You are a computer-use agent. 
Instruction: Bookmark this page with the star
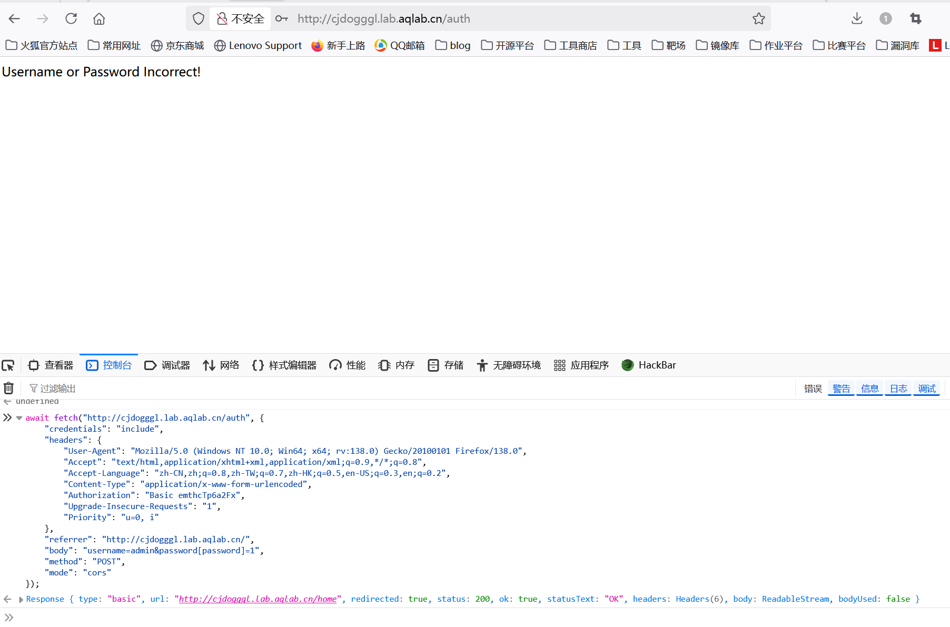click(x=758, y=19)
